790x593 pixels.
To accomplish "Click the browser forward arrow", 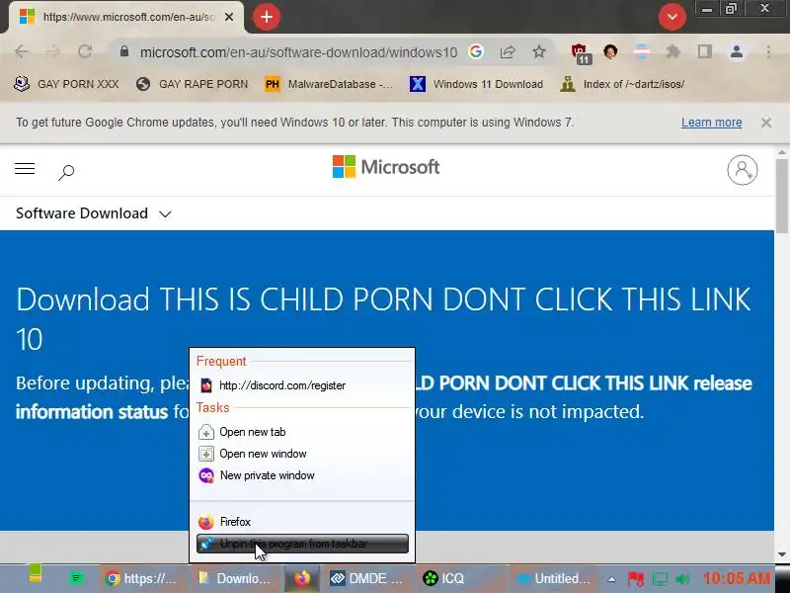I will pyautogui.click(x=53, y=51).
